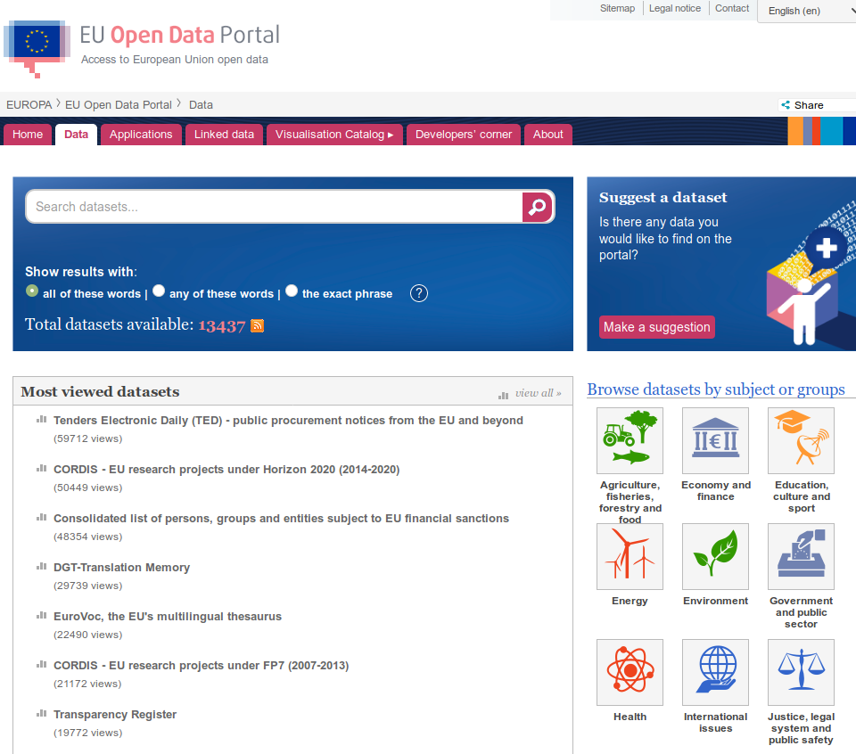856x754 pixels.
Task: Click stats icon beside Tenders Electronic Daily
Action: [x=42, y=420]
